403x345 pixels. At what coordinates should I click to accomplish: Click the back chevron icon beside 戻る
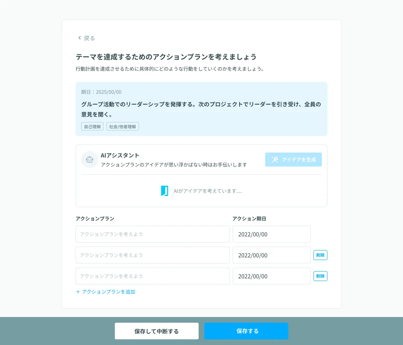79,38
